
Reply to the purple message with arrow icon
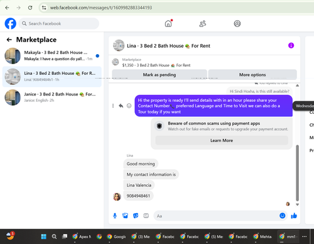(121, 106)
